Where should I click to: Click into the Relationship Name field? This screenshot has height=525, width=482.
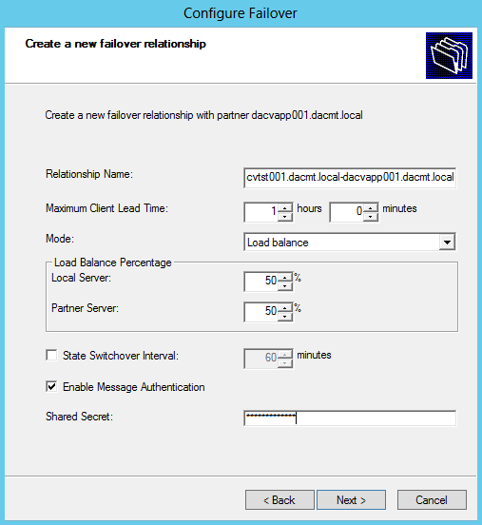(x=350, y=178)
